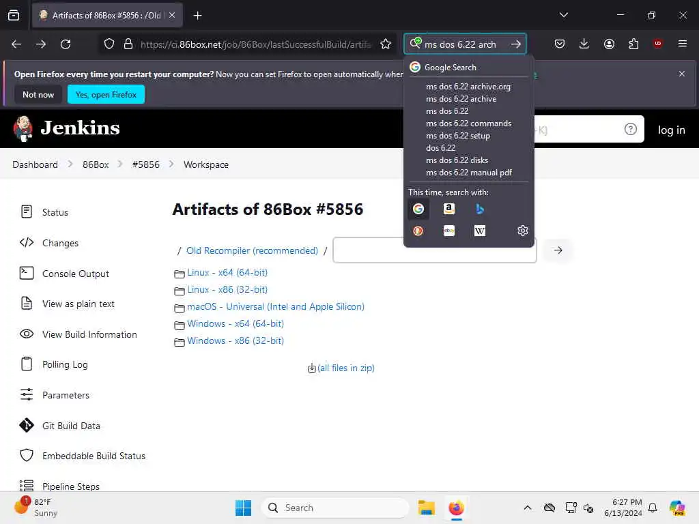Open the Linux - x64 (64-bit) folder

pos(227,272)
